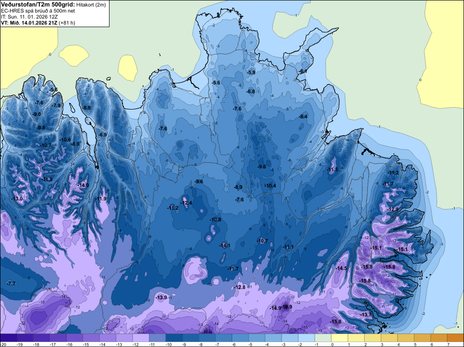Click the scale swatch between 3 and 4

tap(389, 338)
